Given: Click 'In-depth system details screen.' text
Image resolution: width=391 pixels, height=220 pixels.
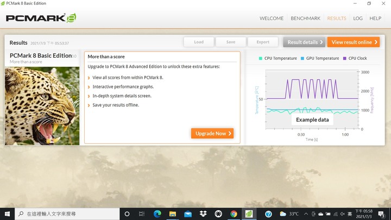Looking at the screenshot, I should tap(122, 96).
